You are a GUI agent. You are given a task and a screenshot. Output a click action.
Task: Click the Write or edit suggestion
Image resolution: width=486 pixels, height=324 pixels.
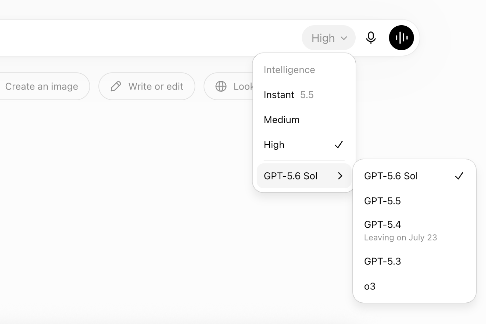pos(147,86)
